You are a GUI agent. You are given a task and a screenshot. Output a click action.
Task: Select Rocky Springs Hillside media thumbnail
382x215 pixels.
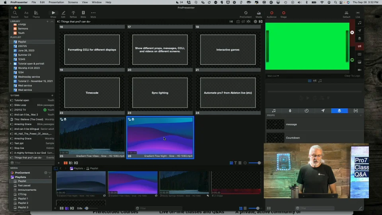pyautogui.click(x=184, y=183)
